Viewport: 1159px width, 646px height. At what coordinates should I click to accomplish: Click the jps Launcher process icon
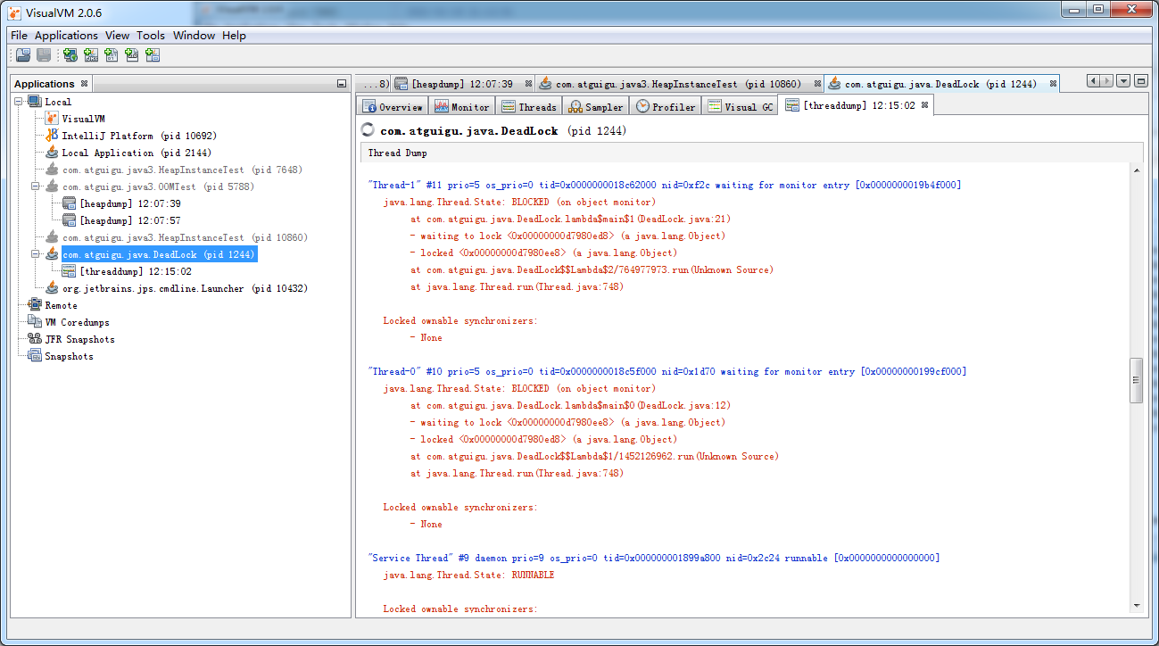52,288
